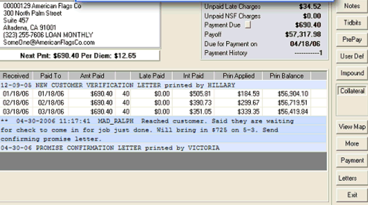Click the Int Paid column header
Screen dimensions: 368x205
click(193, 76)
